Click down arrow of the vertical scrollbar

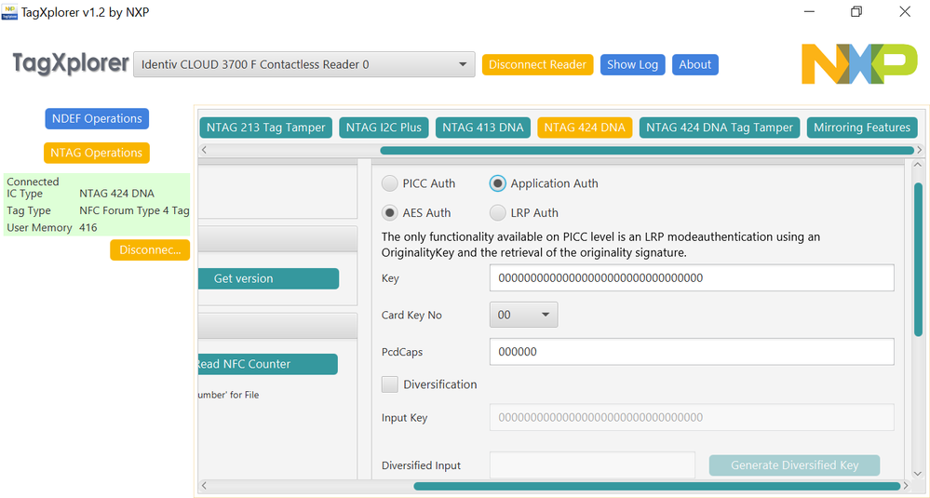click(918, 474)
